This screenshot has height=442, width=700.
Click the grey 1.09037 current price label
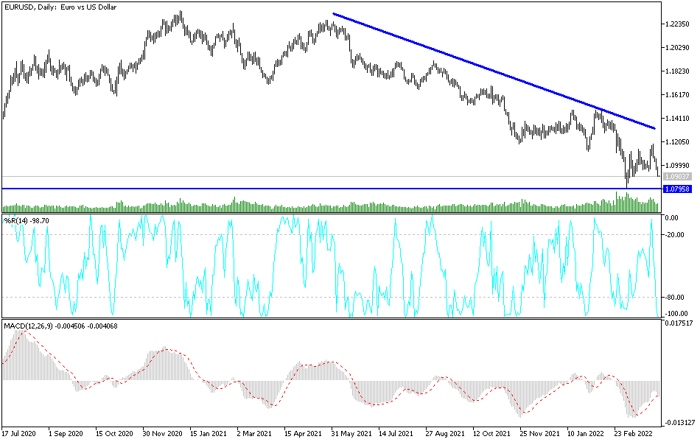click(x=678, y=177)
